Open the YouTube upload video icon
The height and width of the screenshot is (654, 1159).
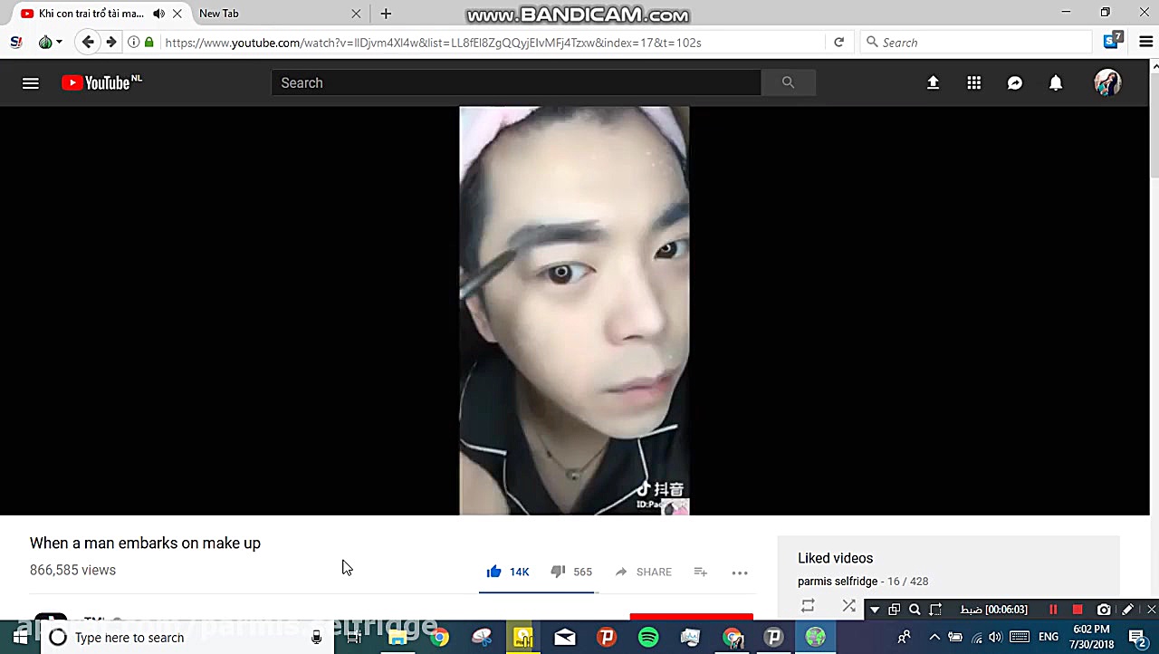tap(933, 83)
